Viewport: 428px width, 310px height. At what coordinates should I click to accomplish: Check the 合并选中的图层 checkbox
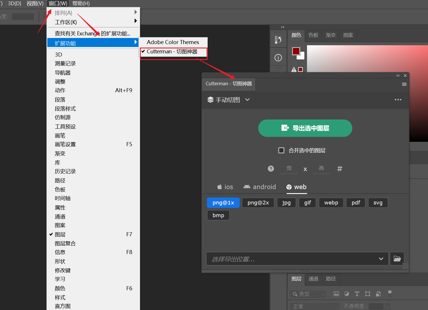pos(281,151)
